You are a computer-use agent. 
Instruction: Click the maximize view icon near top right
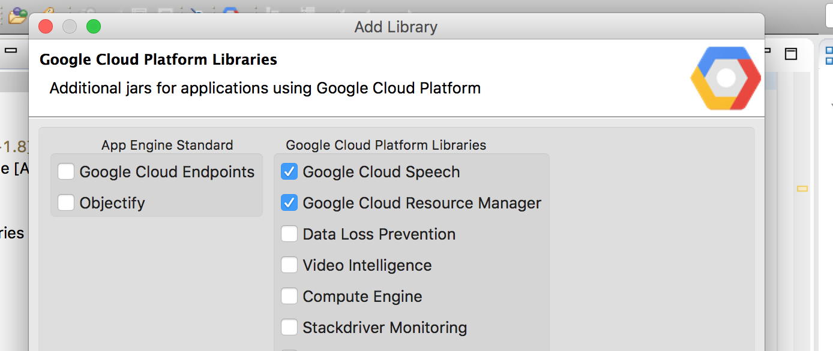[x=791, y=54]
